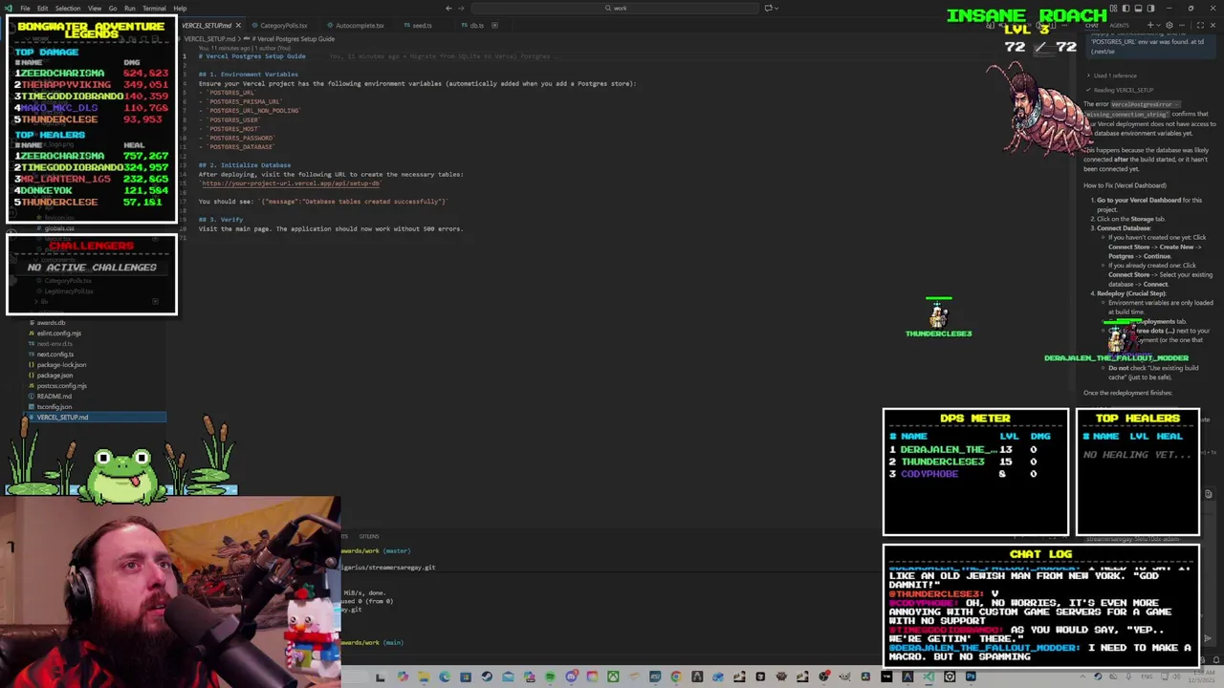Image resolution: width=1224 pixels, height=688 pixels.
Task: Open package-lock.json in the file explorer
Action: pyautogui.click(x=61, y=365)
